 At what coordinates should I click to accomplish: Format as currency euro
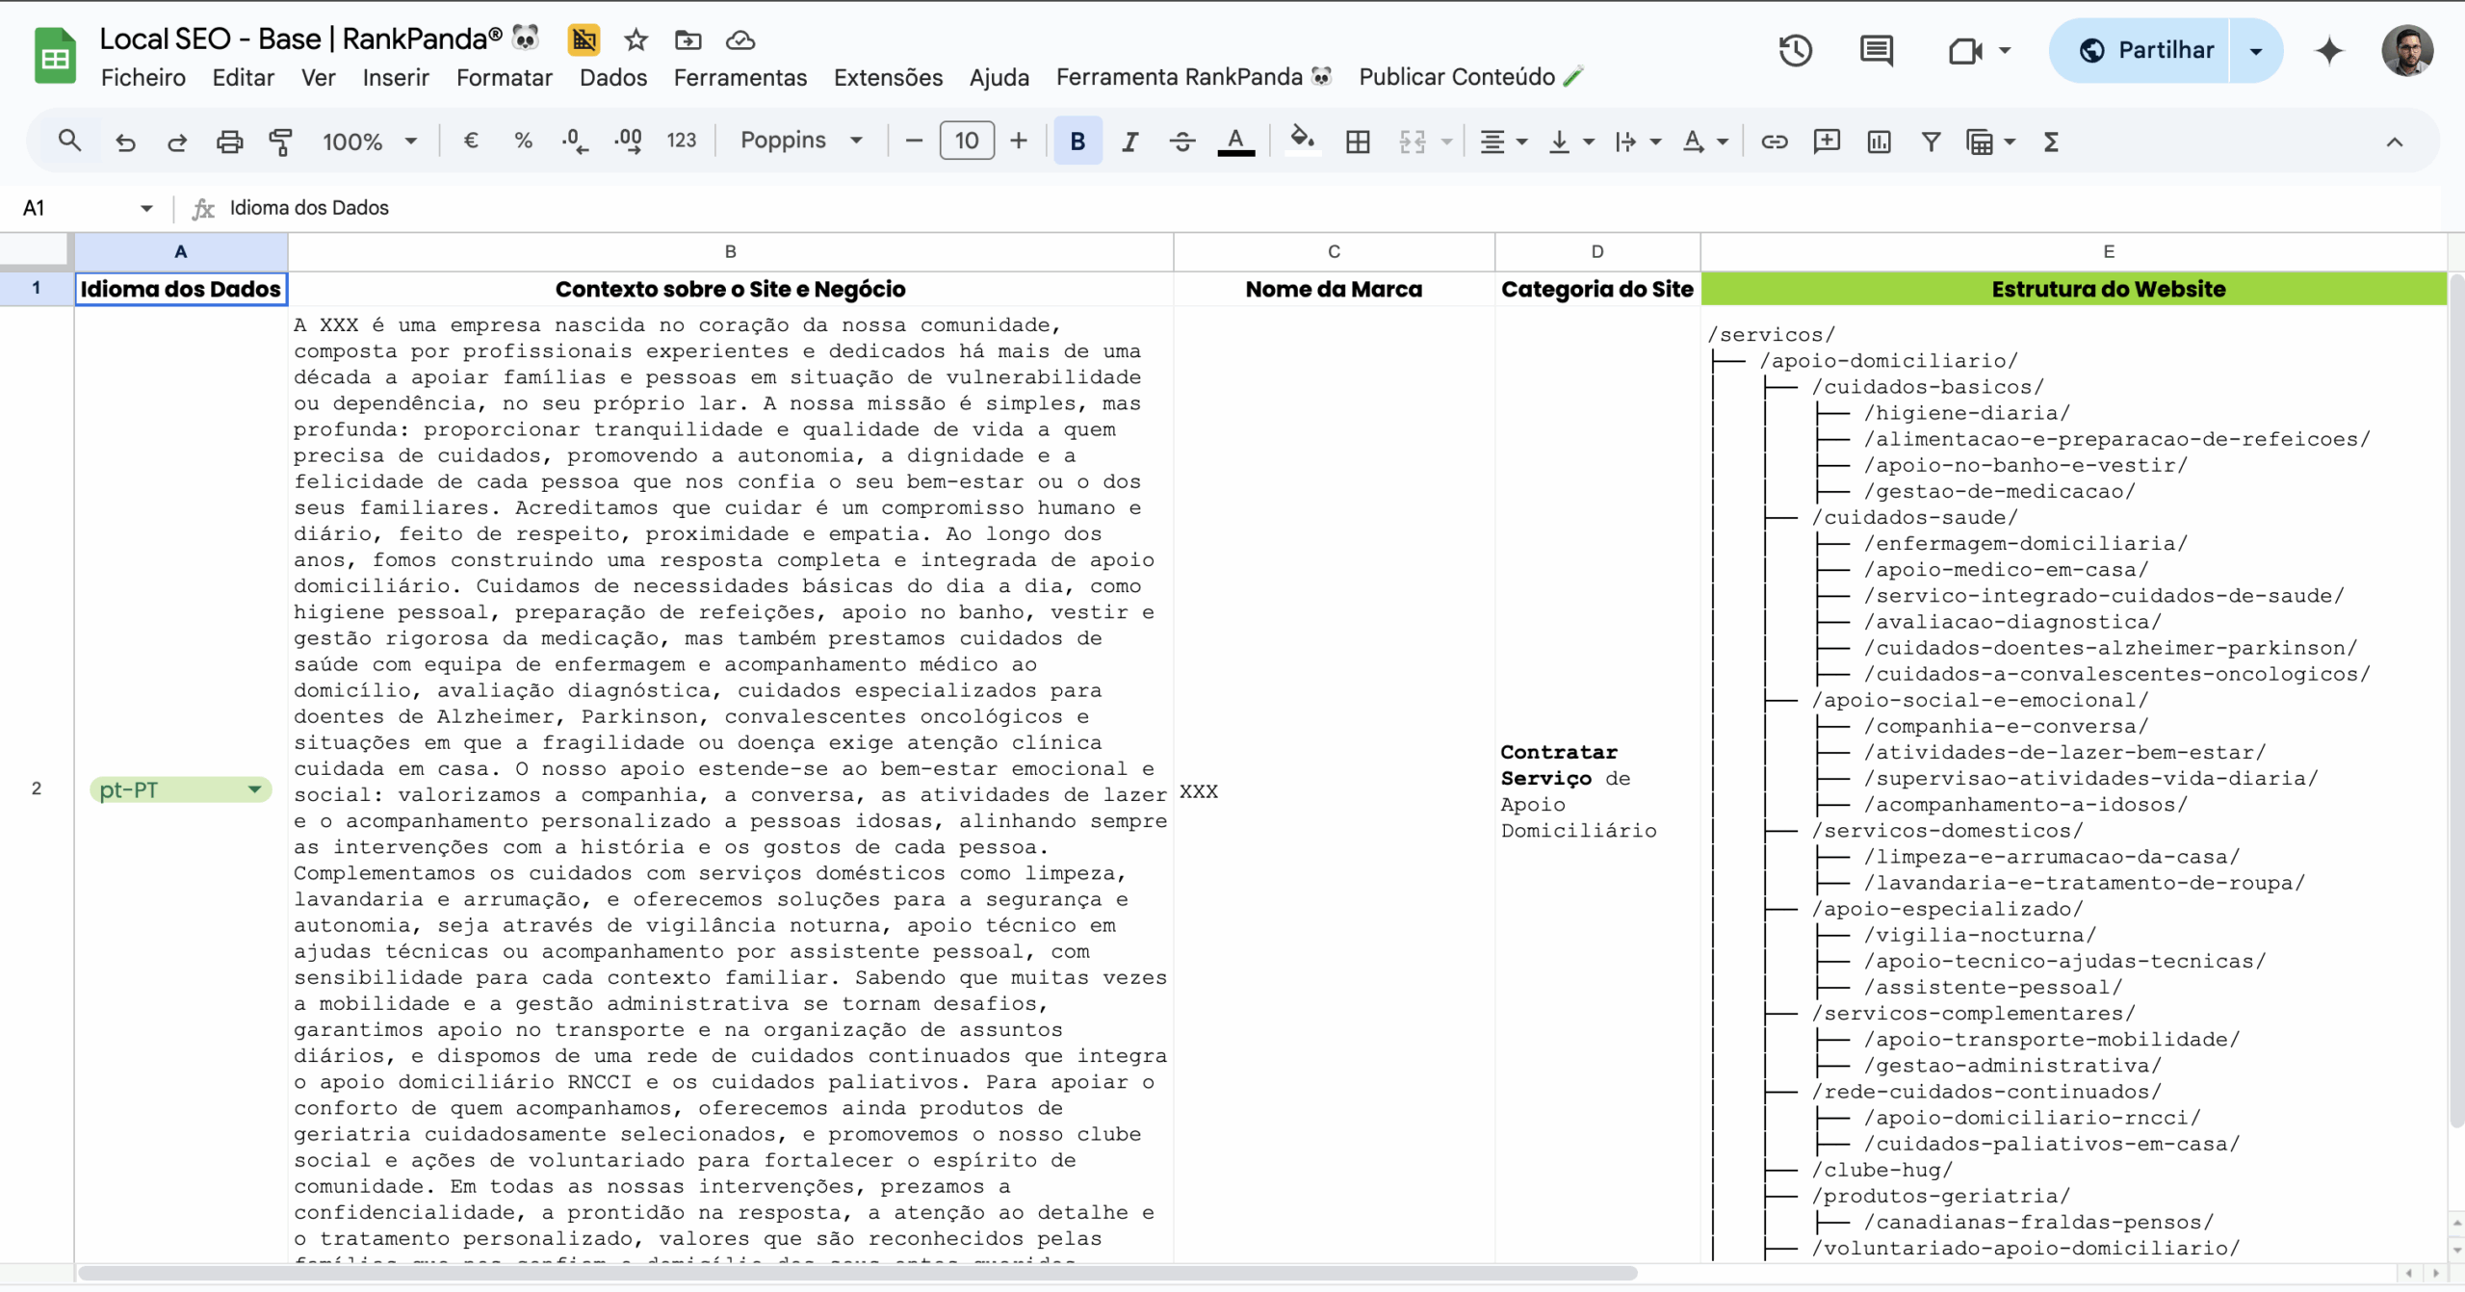pos(471,142)
